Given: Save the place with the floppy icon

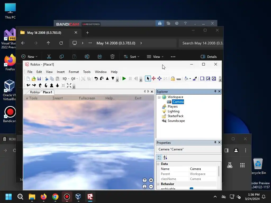Looking at the screenshot, I should pyautogui.click(x=39, y=79).
